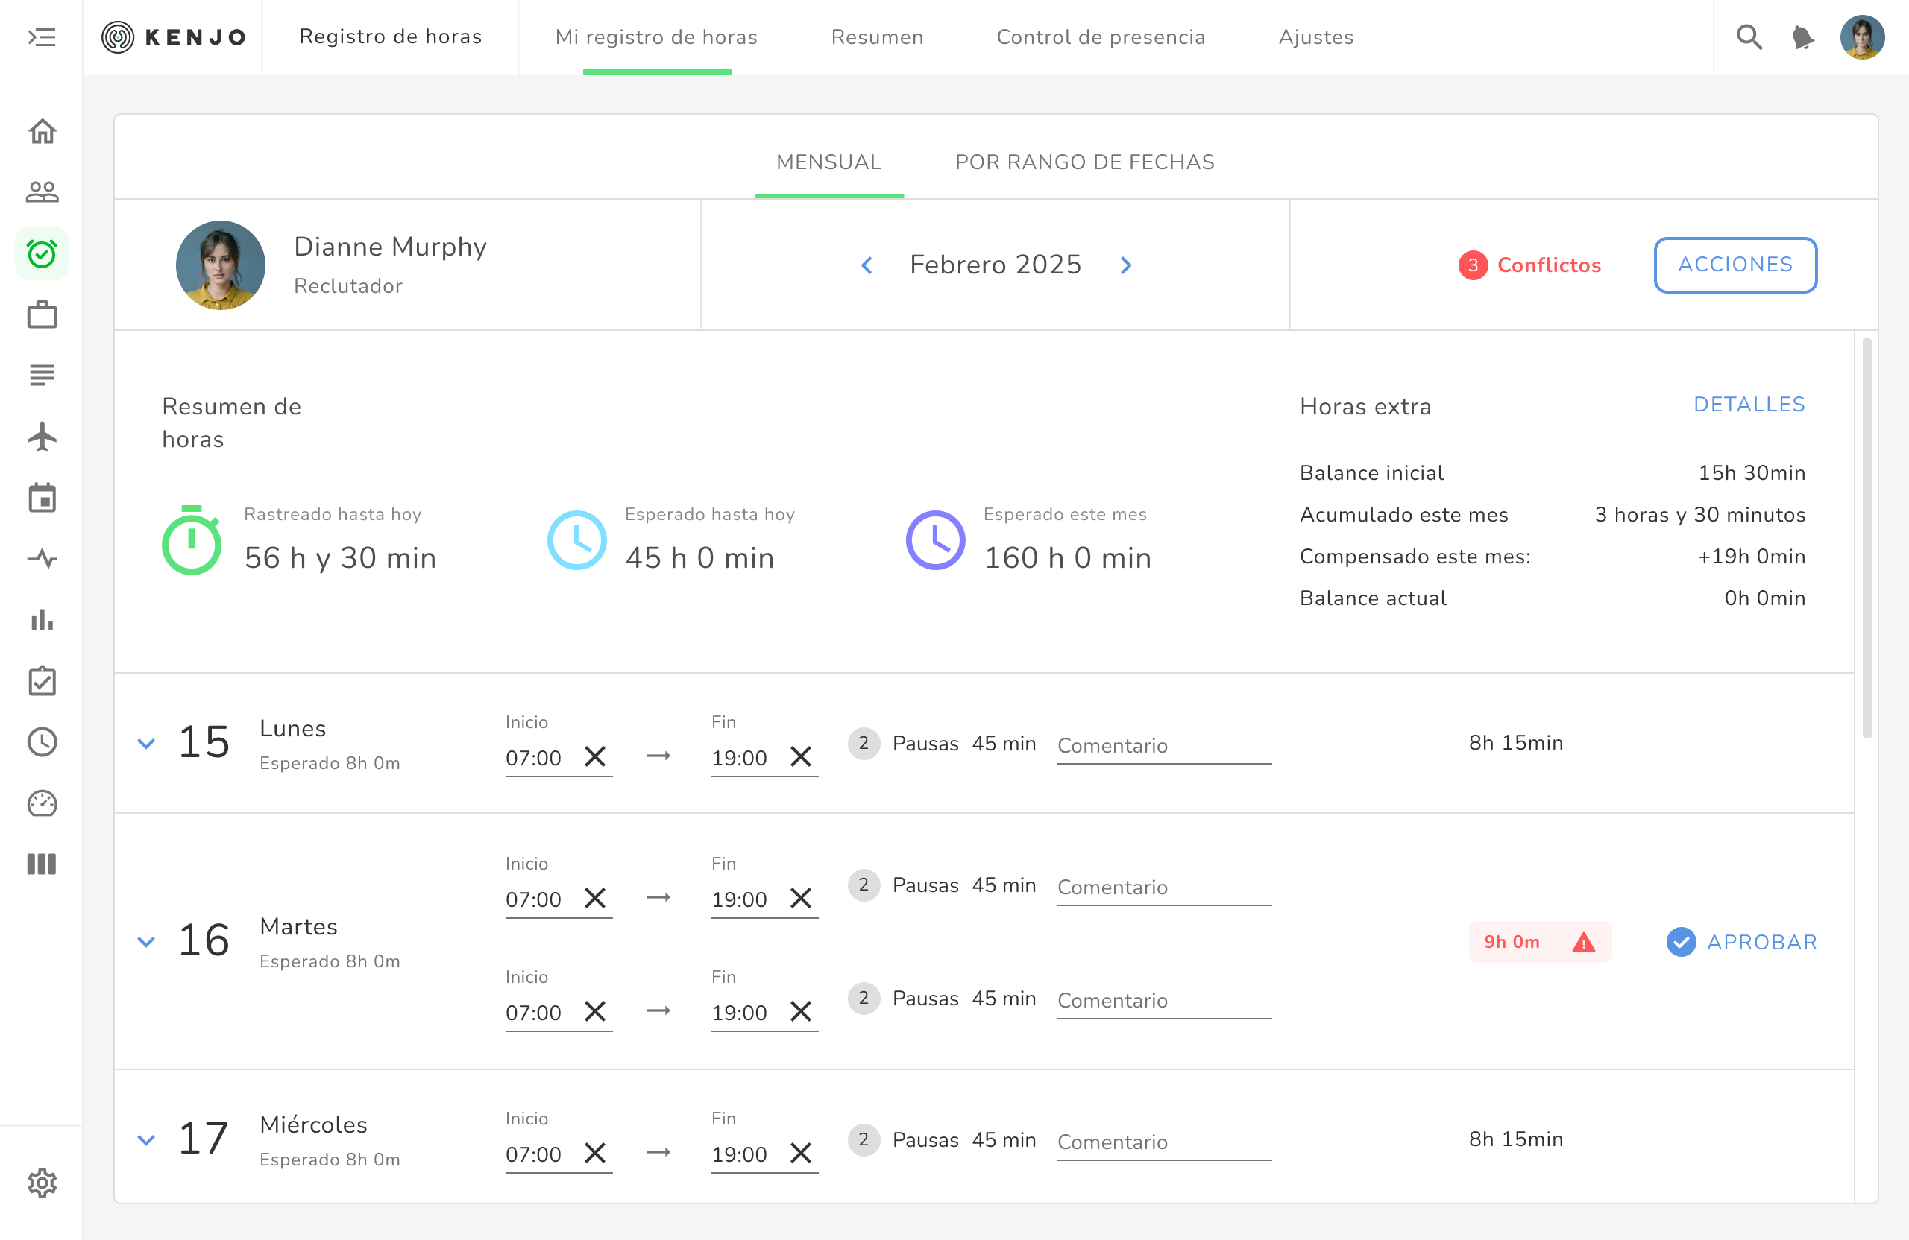Viewport: 1909px width, 1240px height.
Task: Click the airplane time-off sidebar icon
Action: (42, 437)
